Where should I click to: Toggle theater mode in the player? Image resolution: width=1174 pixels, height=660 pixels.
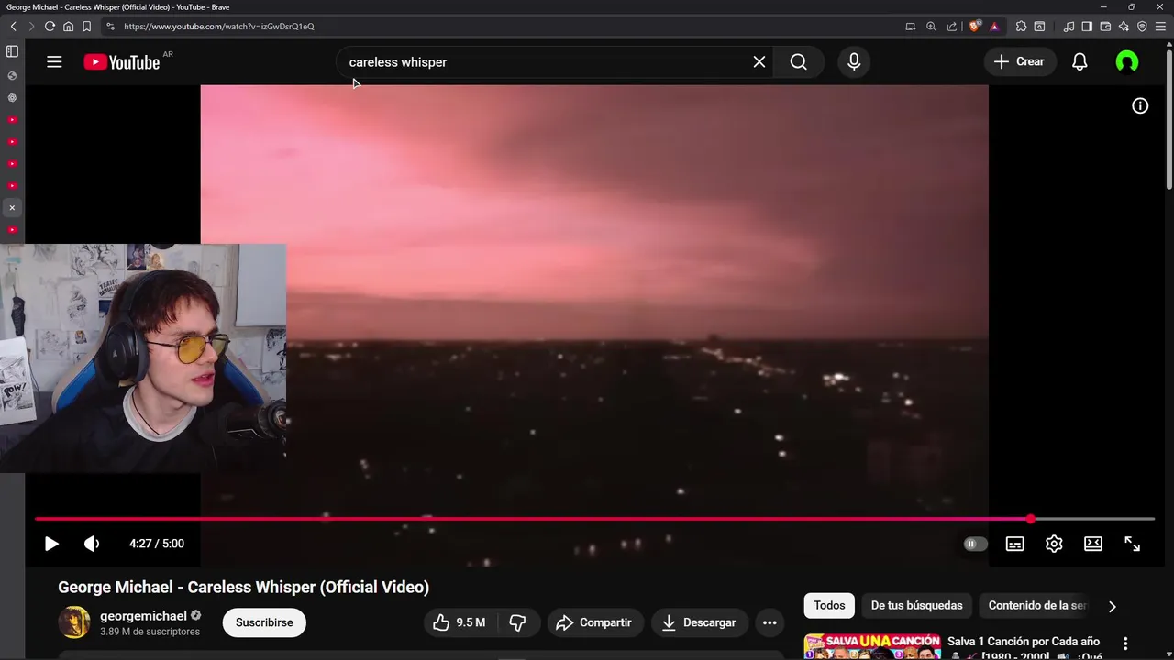1093,544
